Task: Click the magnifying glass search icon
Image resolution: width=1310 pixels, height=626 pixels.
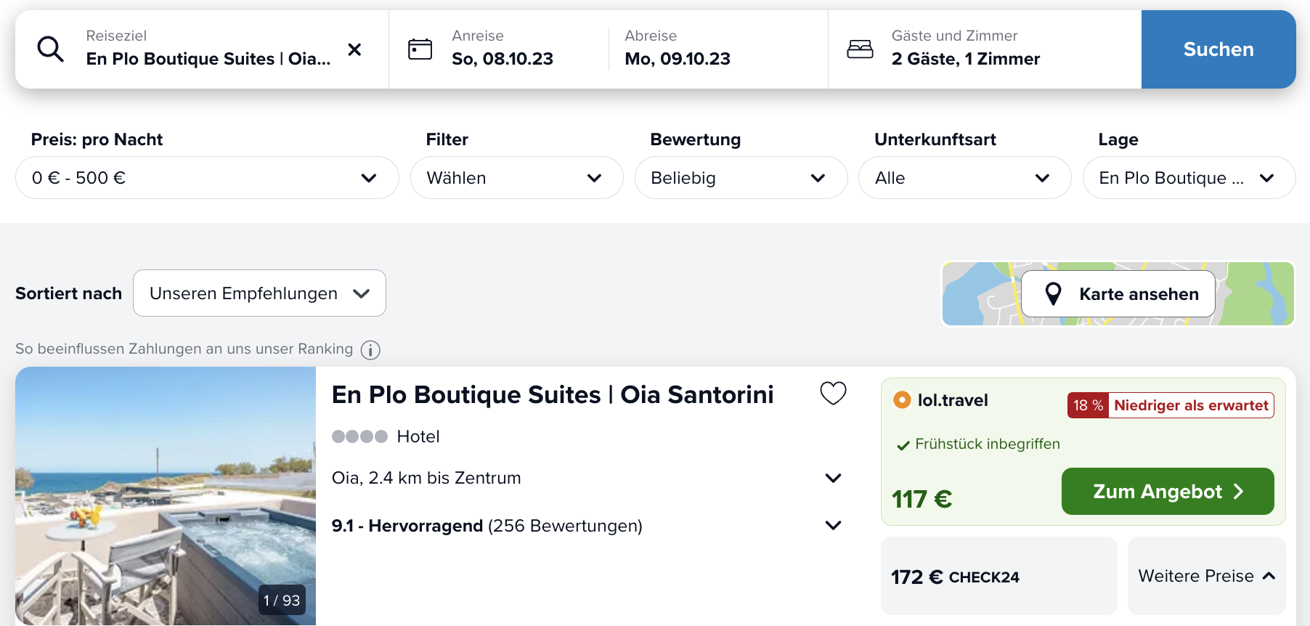Action: pos(50,49)
